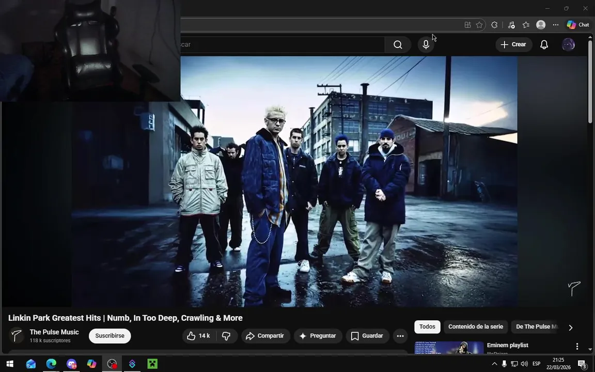
Task: Launch Minecraft from the taskbar
Action: [x=152, y=364]
